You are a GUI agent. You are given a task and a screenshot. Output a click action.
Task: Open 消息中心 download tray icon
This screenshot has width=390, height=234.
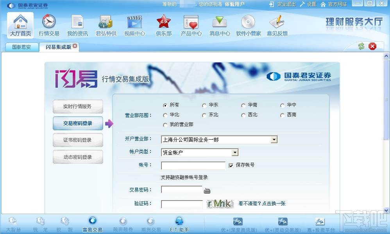point(220,25)
